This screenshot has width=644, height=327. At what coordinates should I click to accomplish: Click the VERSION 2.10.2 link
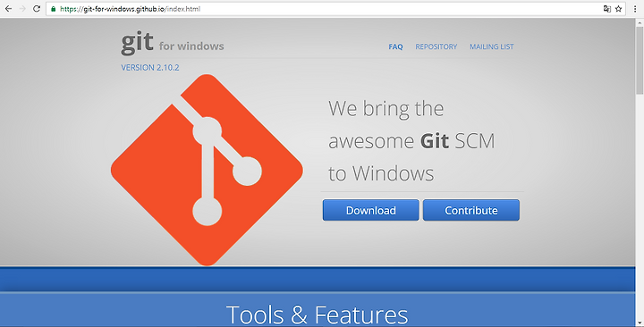point(150,68)
